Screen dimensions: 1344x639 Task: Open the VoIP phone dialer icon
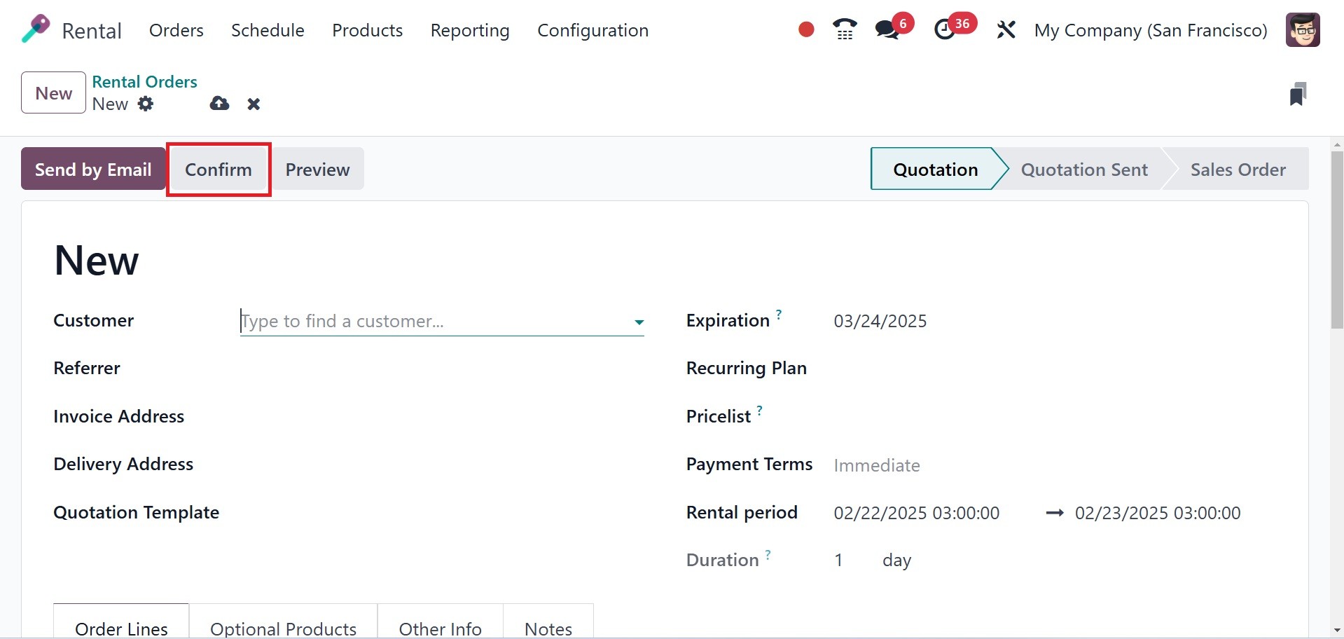pyautogui.click(x=845, y=29)
